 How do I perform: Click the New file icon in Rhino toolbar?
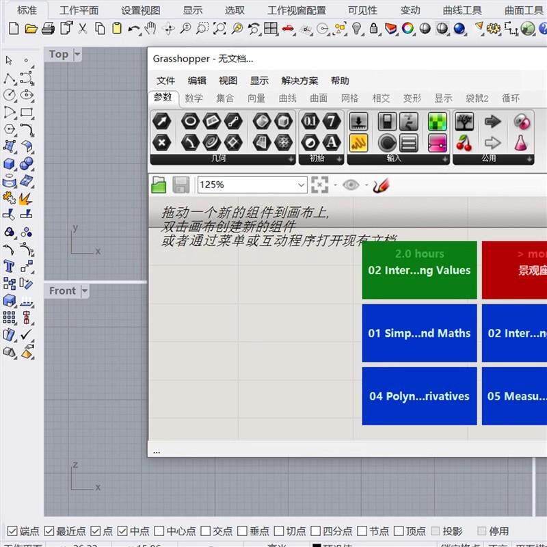pos(14,28)
